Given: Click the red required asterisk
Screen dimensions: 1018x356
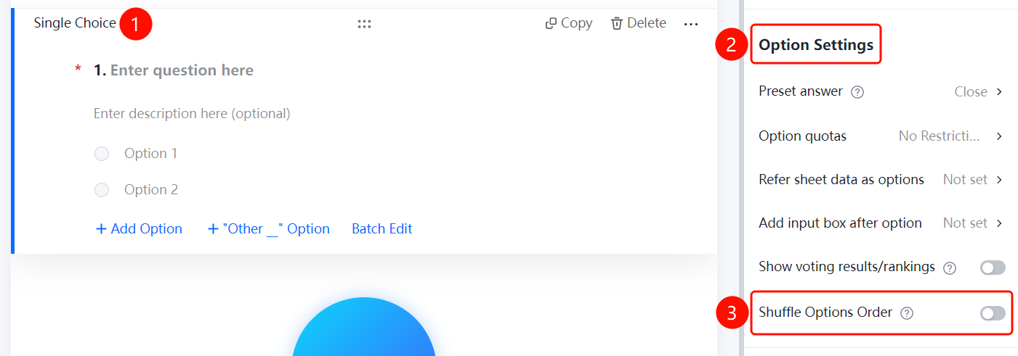Looking at the screenshot, I should tap(78, 70).
